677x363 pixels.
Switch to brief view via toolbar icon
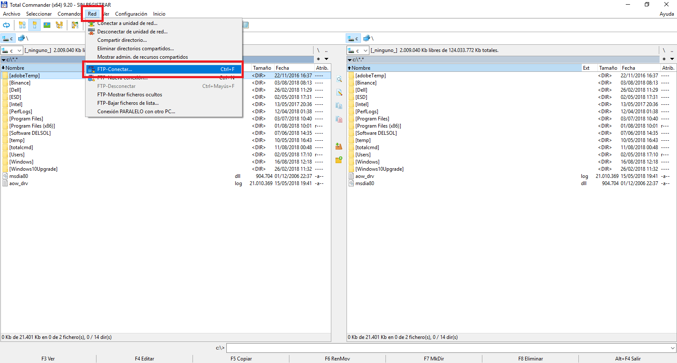pos(22,25)
